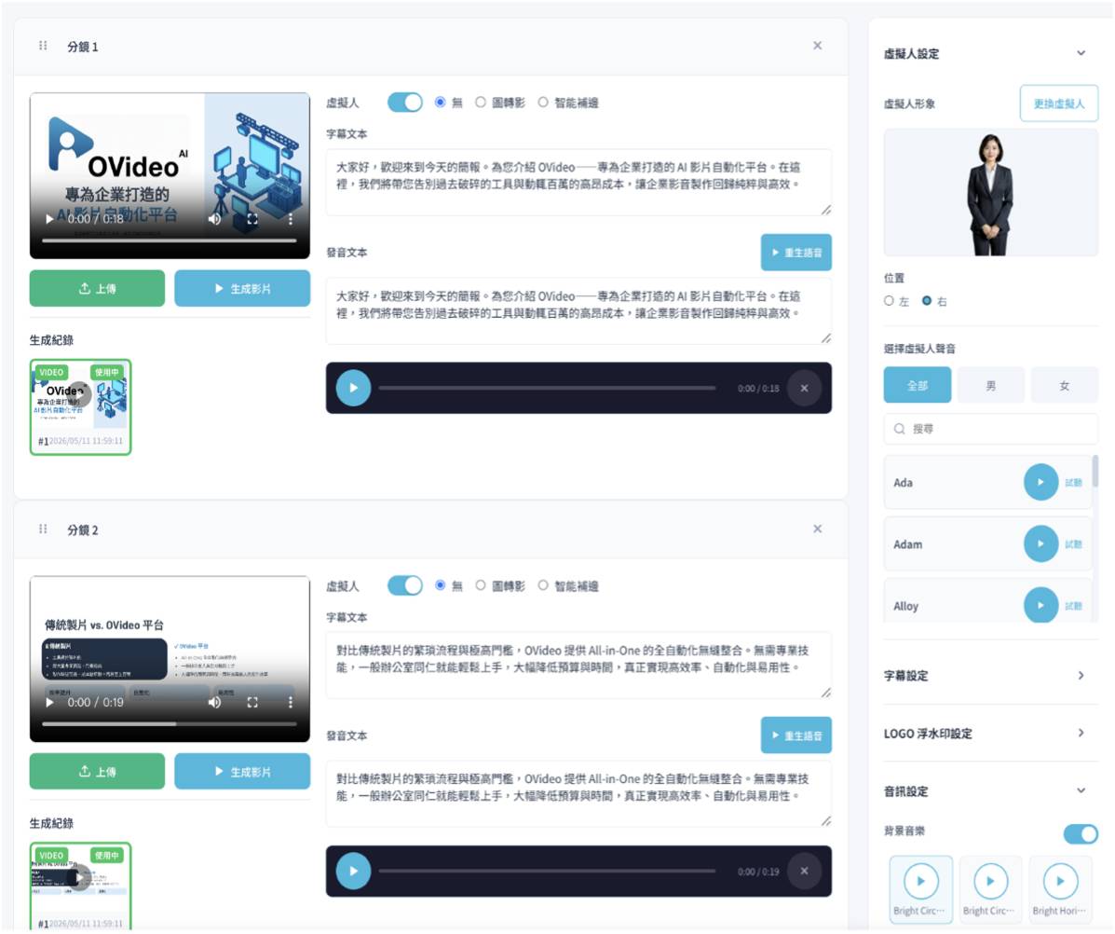
Task: Select the virtual avatar preview image
Action: click(x=991, y=192)
